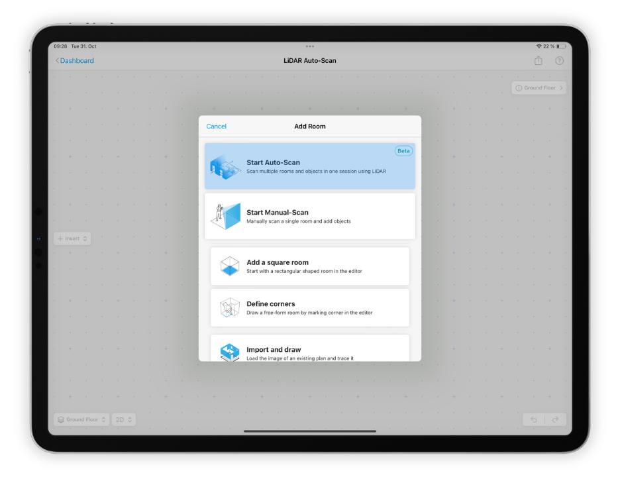Open the share icon in top bar
Image resolution: width=620 pixels, height=477 pixels.
click(x=539, y=61)
